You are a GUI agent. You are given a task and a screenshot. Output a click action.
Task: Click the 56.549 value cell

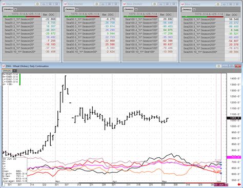pyautogui.click(x=232, y=19)
